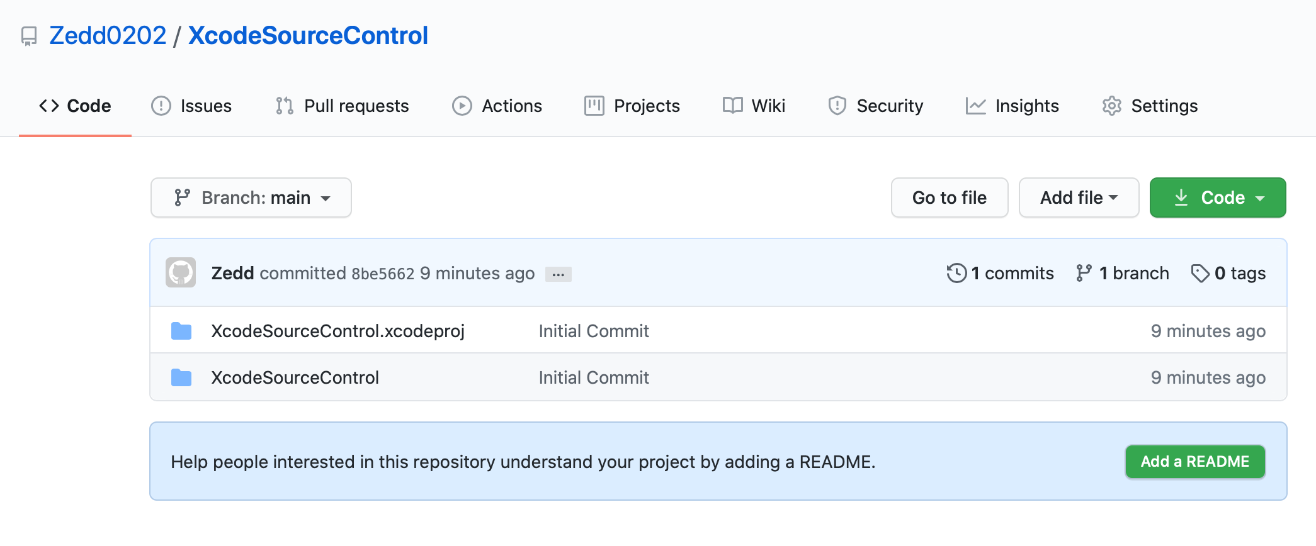Open the Pull requests tab

point(342,106)
